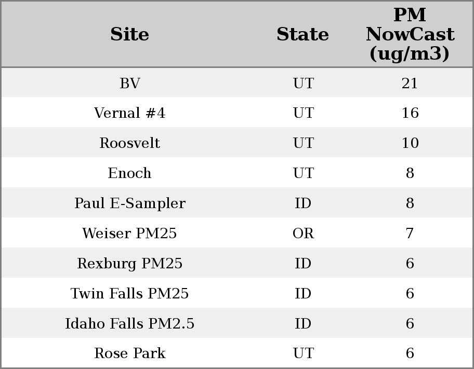Click the Idaho Falls PM2.5 site
This screenshot has height=369, width=474.
click(129, 324)
